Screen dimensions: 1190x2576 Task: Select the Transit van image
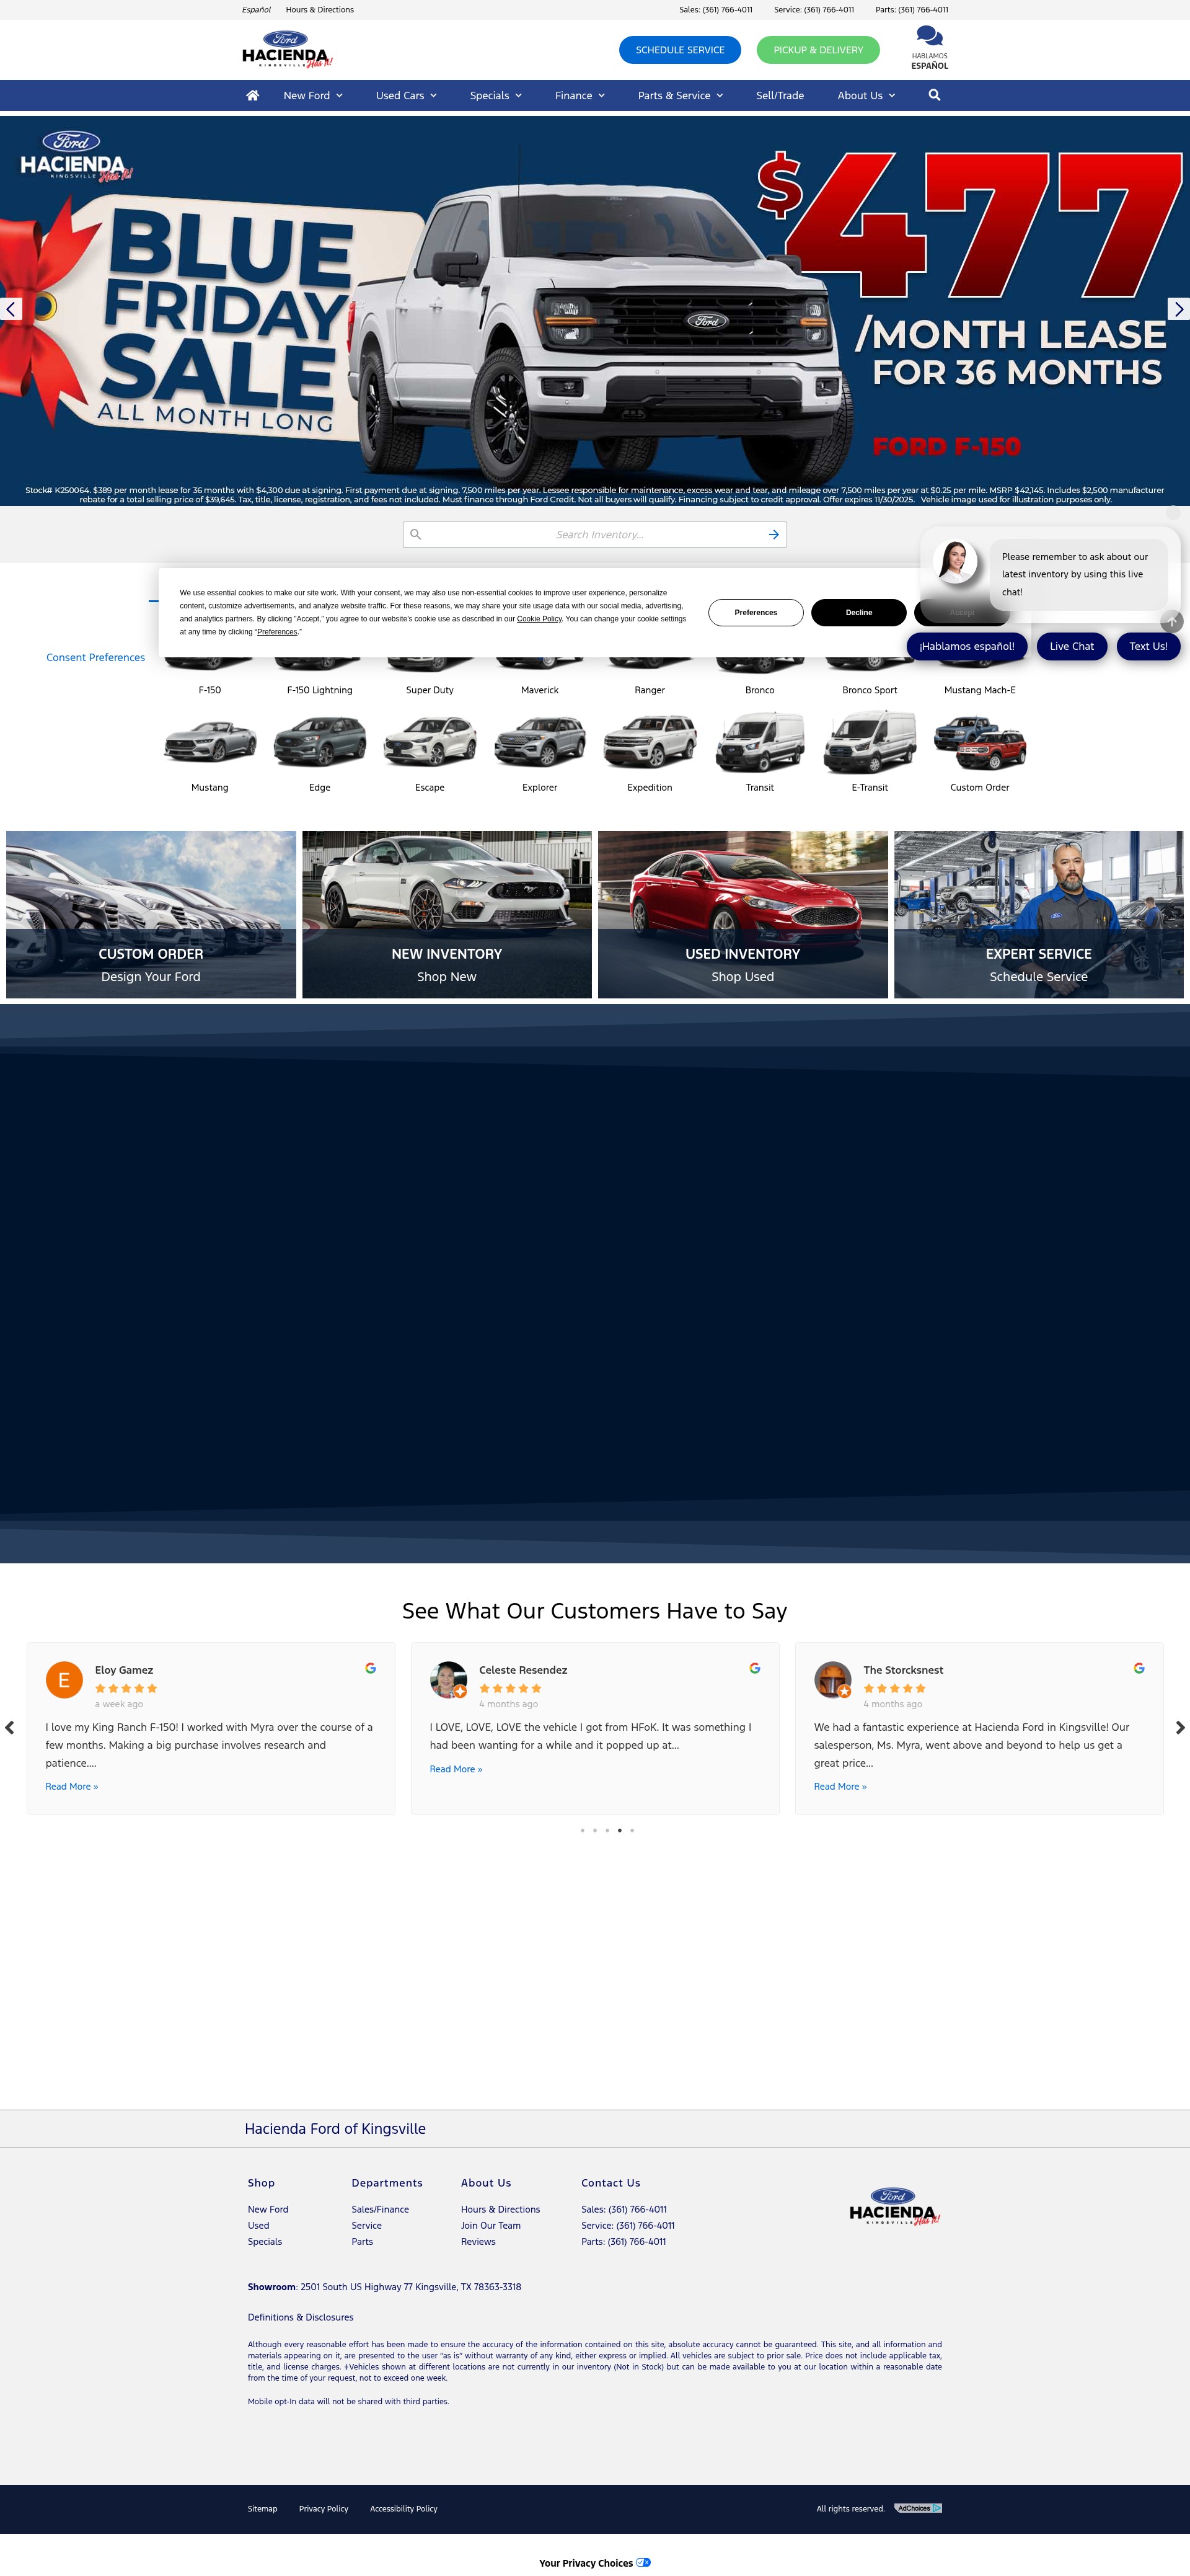(759, 742)
